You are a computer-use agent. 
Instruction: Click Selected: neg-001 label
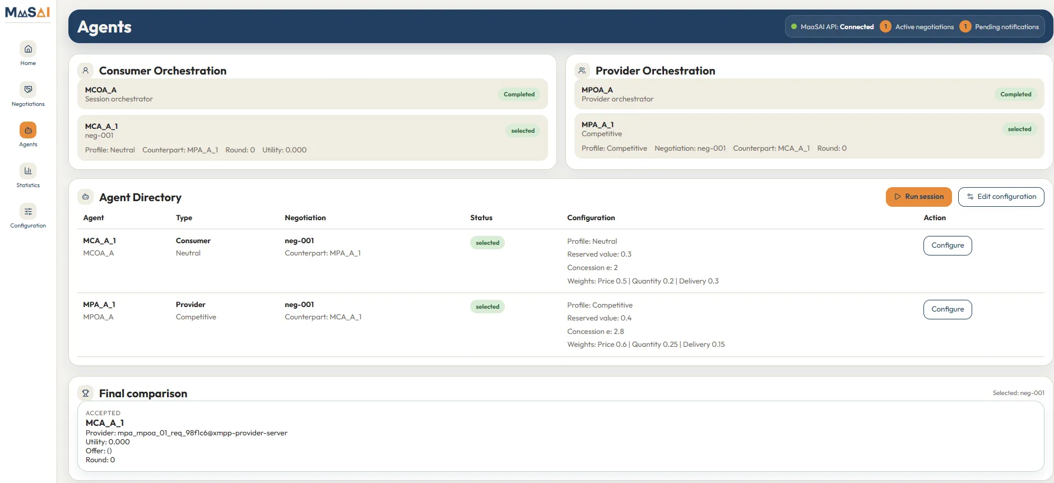[x=1018, y=393]
